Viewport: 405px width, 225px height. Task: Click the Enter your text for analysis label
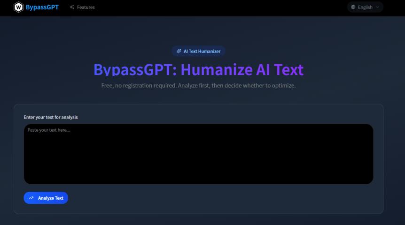click(x=51, y=117)
